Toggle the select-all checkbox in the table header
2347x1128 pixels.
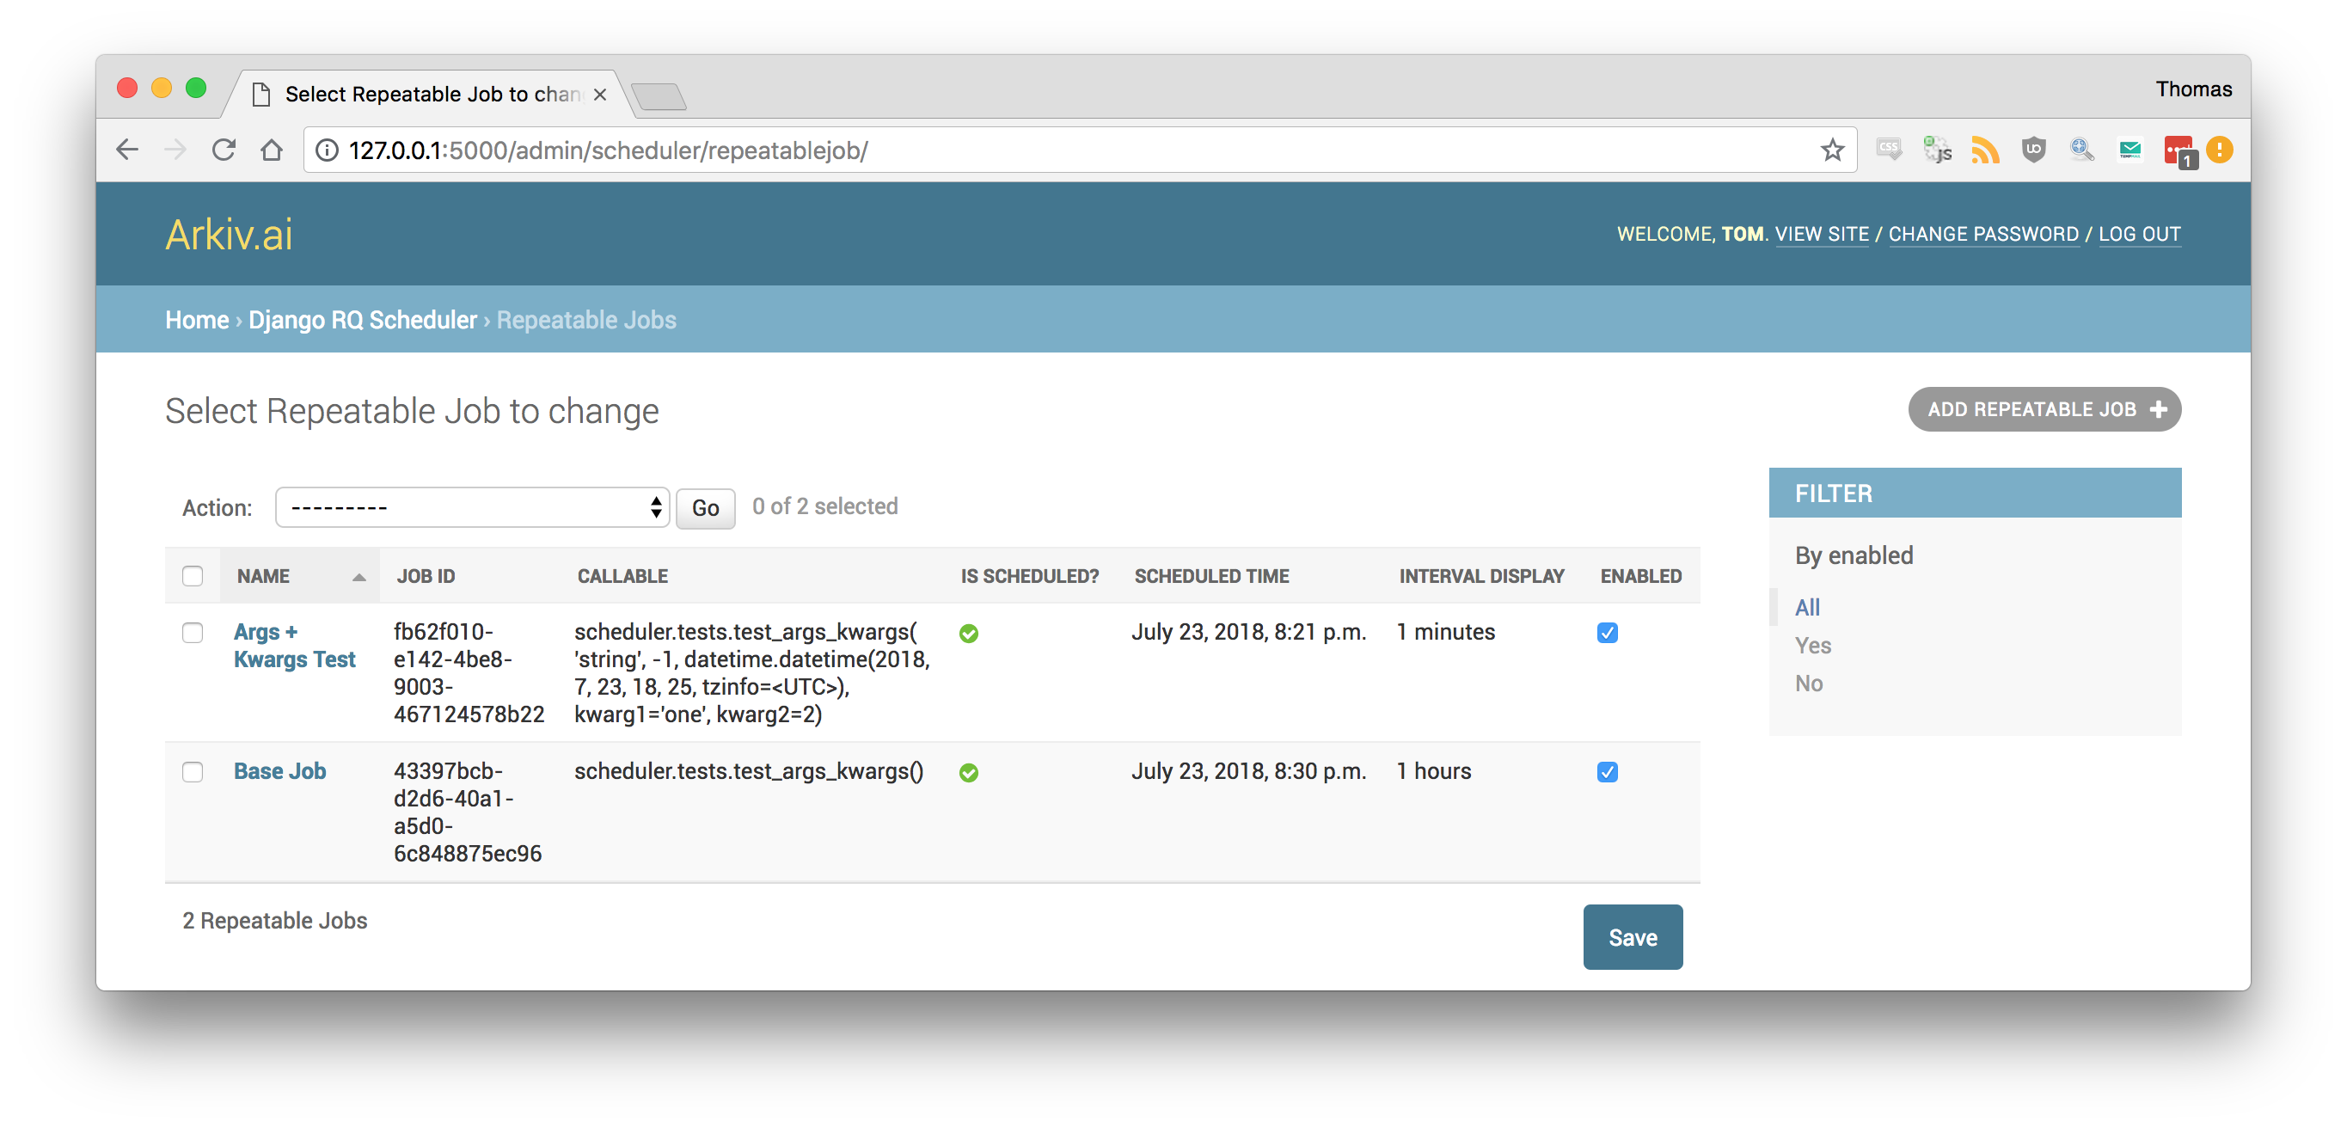coord(192,576)
